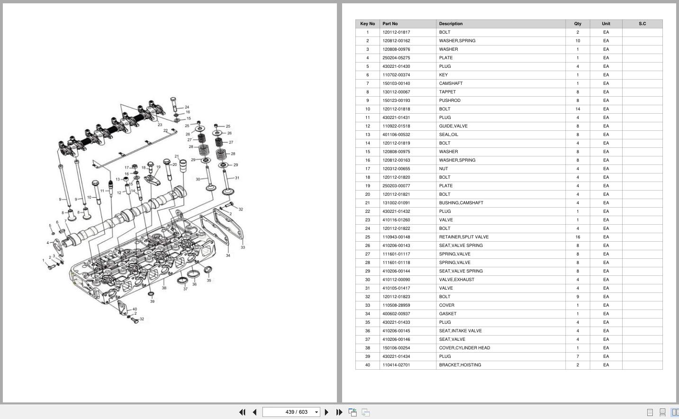Viewport: 679px width, 419px height.
Task: Go to the previous page
Action: [254, 412]
